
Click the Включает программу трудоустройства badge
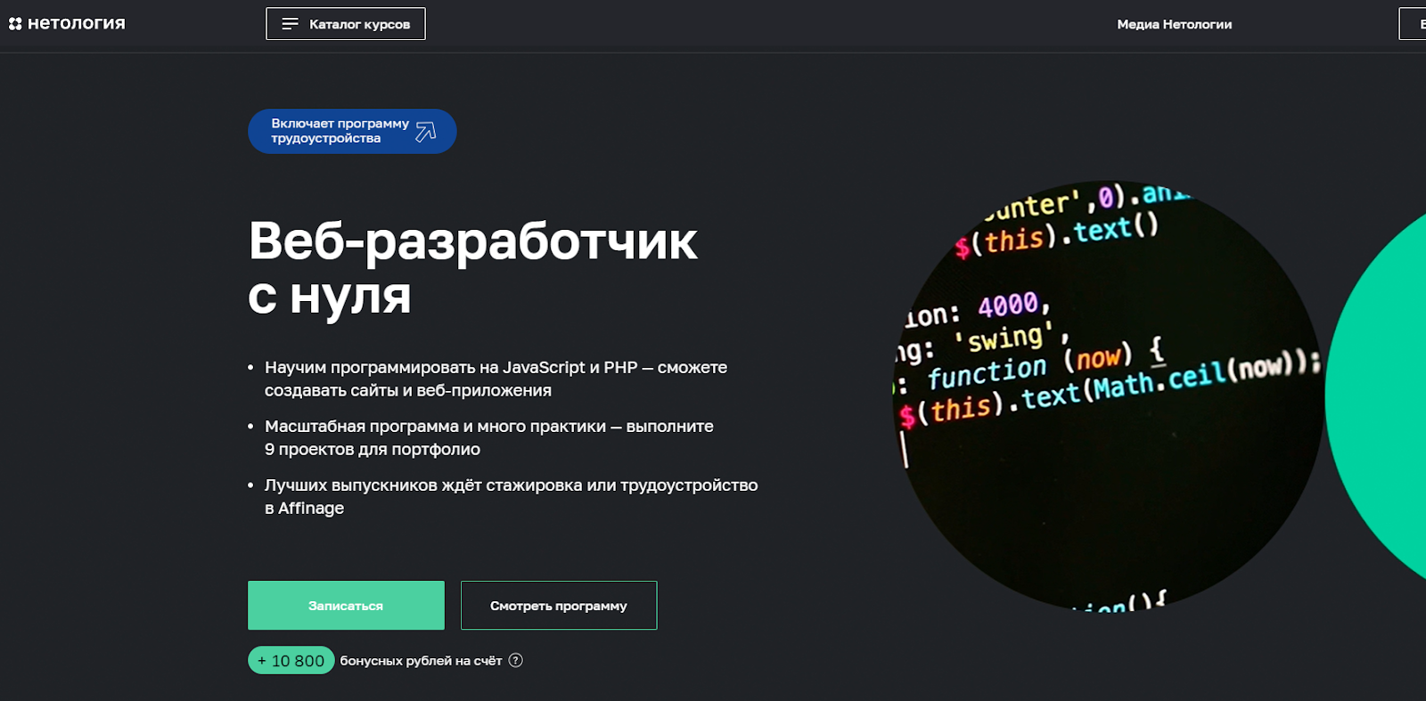click(x=352, y=131)
